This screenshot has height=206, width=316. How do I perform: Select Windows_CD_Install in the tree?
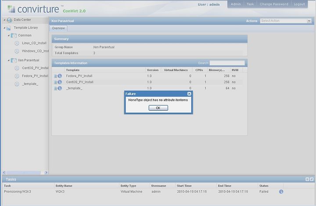tap(35, 51)
